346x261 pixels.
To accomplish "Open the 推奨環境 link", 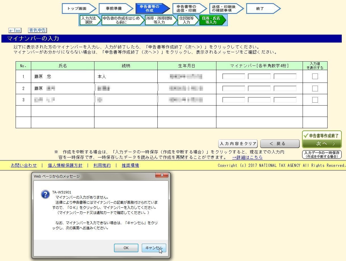I will click(x=130, y=165).
